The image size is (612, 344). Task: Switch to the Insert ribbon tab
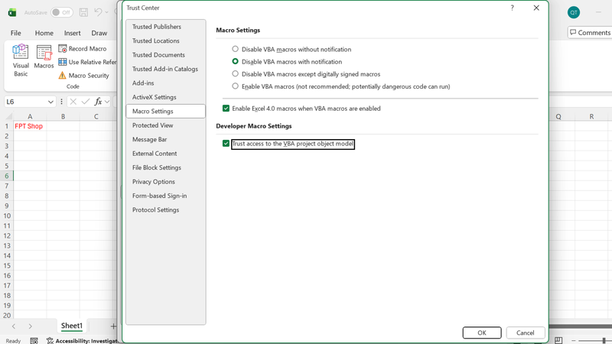tap(72, 33)
